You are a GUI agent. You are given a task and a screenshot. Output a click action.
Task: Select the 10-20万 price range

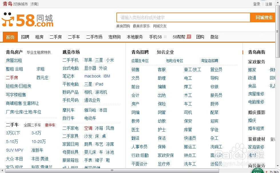tap(39, 142)
